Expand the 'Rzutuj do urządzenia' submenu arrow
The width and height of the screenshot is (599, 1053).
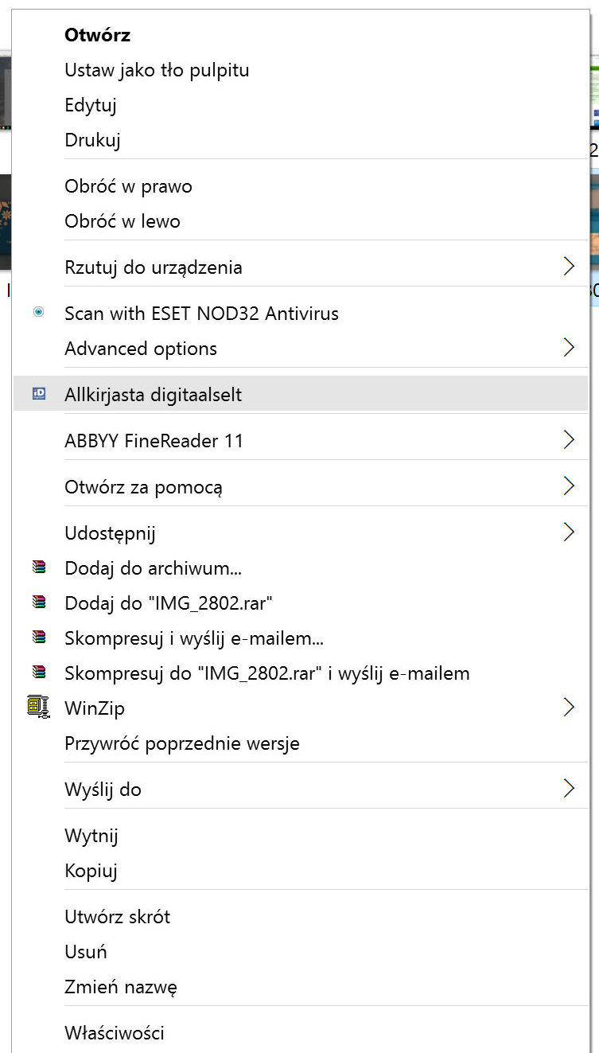pos(568,267)
